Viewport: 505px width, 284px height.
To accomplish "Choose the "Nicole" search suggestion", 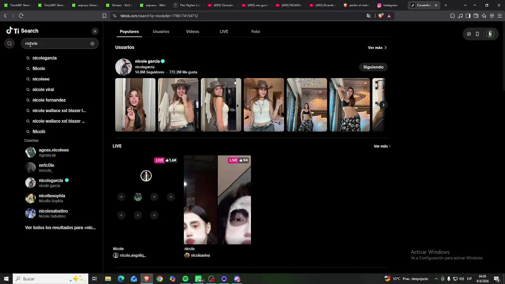I will point(39,69).
